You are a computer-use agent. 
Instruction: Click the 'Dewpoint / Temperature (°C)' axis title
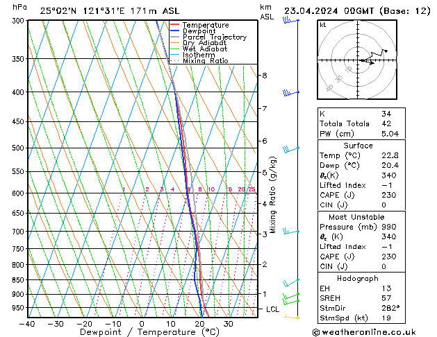click(149, 332)
